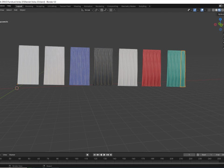Play the animation forward
The image size is (224, 168).
click(104, 155)
